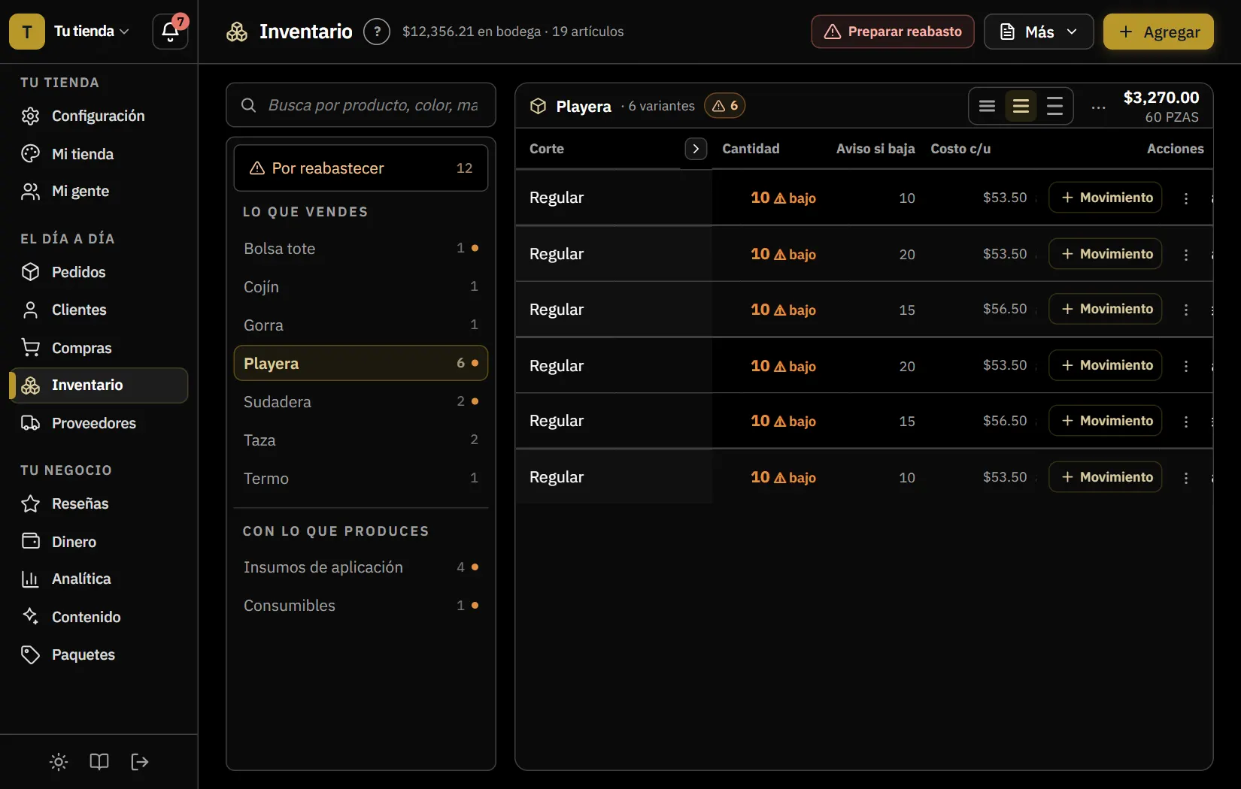Navigate to Pedidos
Screen dimensions: 1241x789
tap(99, 272)
